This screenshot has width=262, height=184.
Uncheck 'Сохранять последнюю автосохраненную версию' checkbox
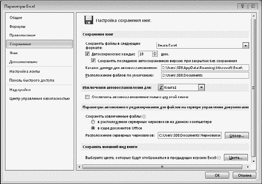[93, 60]
